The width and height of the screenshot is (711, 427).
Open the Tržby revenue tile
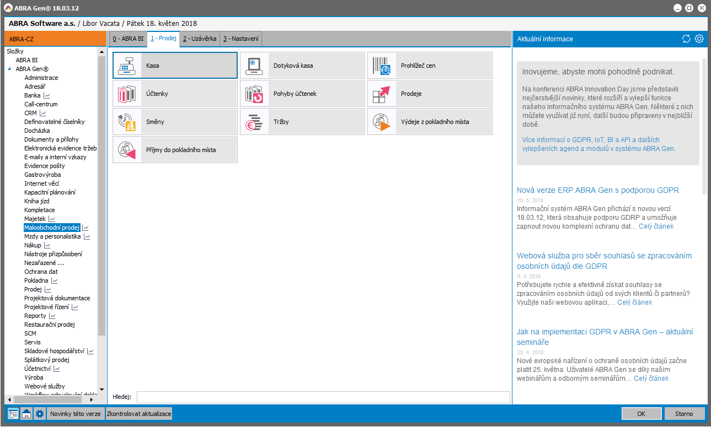302,122
